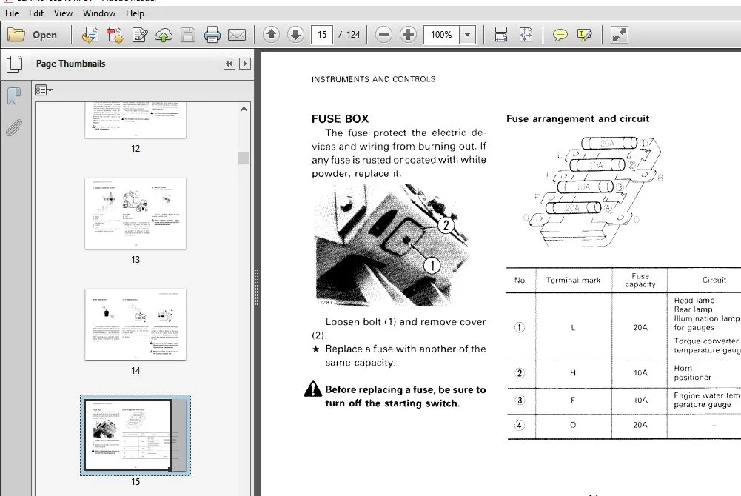Select page 12 thumbnail
Screen dimensions: 741x496
pyautogui.click(x=135, y=120)
